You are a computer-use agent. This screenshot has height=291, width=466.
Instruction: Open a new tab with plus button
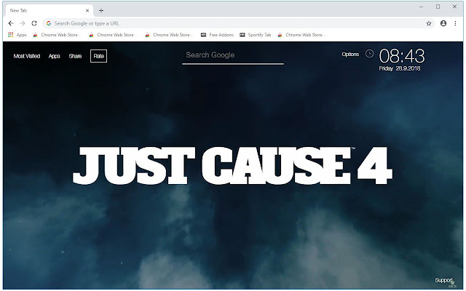101,11
